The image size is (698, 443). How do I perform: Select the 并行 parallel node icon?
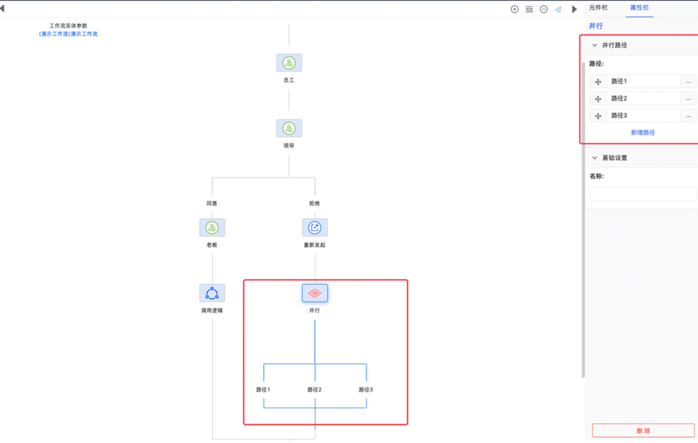(x=314, y=293)
